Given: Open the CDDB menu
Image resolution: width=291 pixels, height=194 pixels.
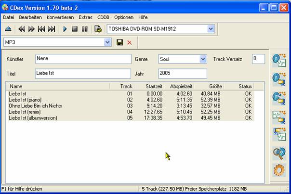Looking at the screenshot, I should pyautogui.click(x=103, y=17).
